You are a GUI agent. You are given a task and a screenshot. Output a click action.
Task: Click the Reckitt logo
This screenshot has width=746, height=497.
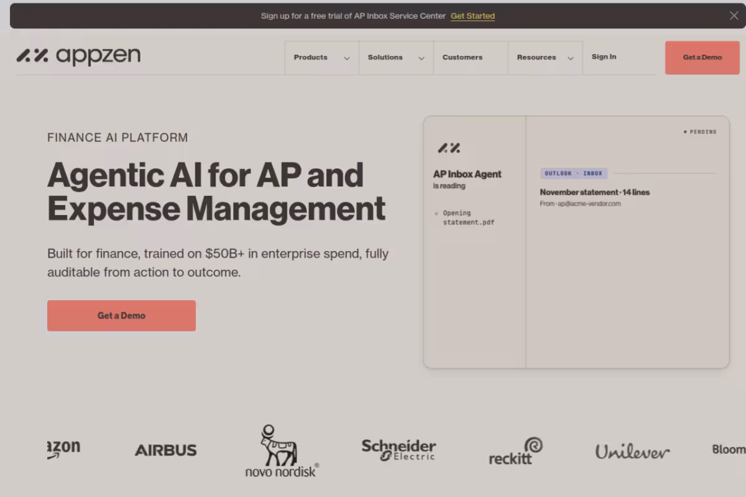(x=515, y=452)
